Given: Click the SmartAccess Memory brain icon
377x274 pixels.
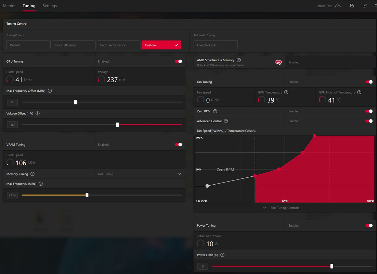Looking at the screenshot, I should 278,62.
